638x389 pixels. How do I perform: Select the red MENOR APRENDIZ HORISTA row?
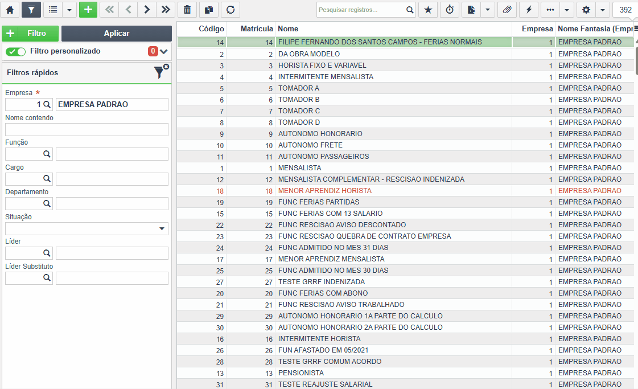click(405, 191)
